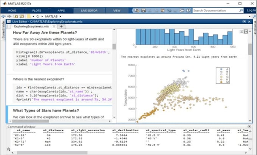Expand the arrow before C: in path

33,16
